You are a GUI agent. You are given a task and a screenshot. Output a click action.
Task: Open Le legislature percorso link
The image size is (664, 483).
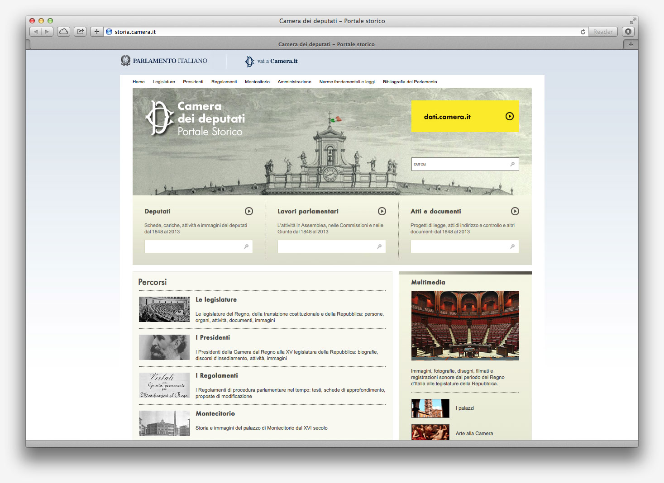216,299
